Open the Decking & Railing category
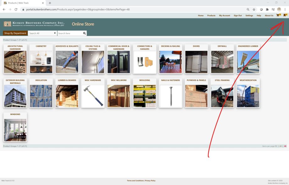Viewport: 289px width, 185px height. point(171,59)
